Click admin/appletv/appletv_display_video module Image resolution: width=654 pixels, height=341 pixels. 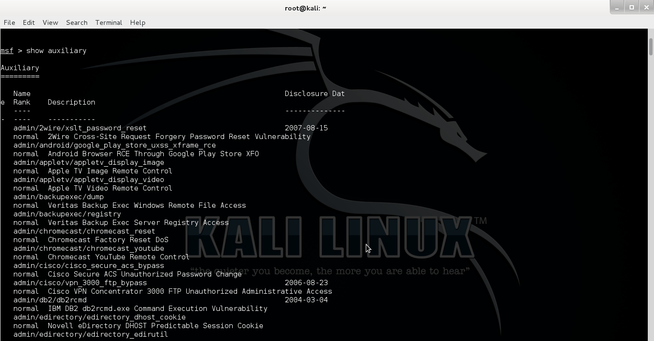pyautogui.click(x=89, y=180)
